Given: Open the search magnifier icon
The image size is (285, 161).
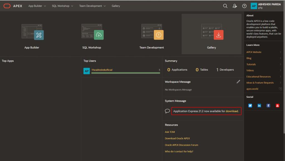Looking at the screenshot, I should 225,6.
